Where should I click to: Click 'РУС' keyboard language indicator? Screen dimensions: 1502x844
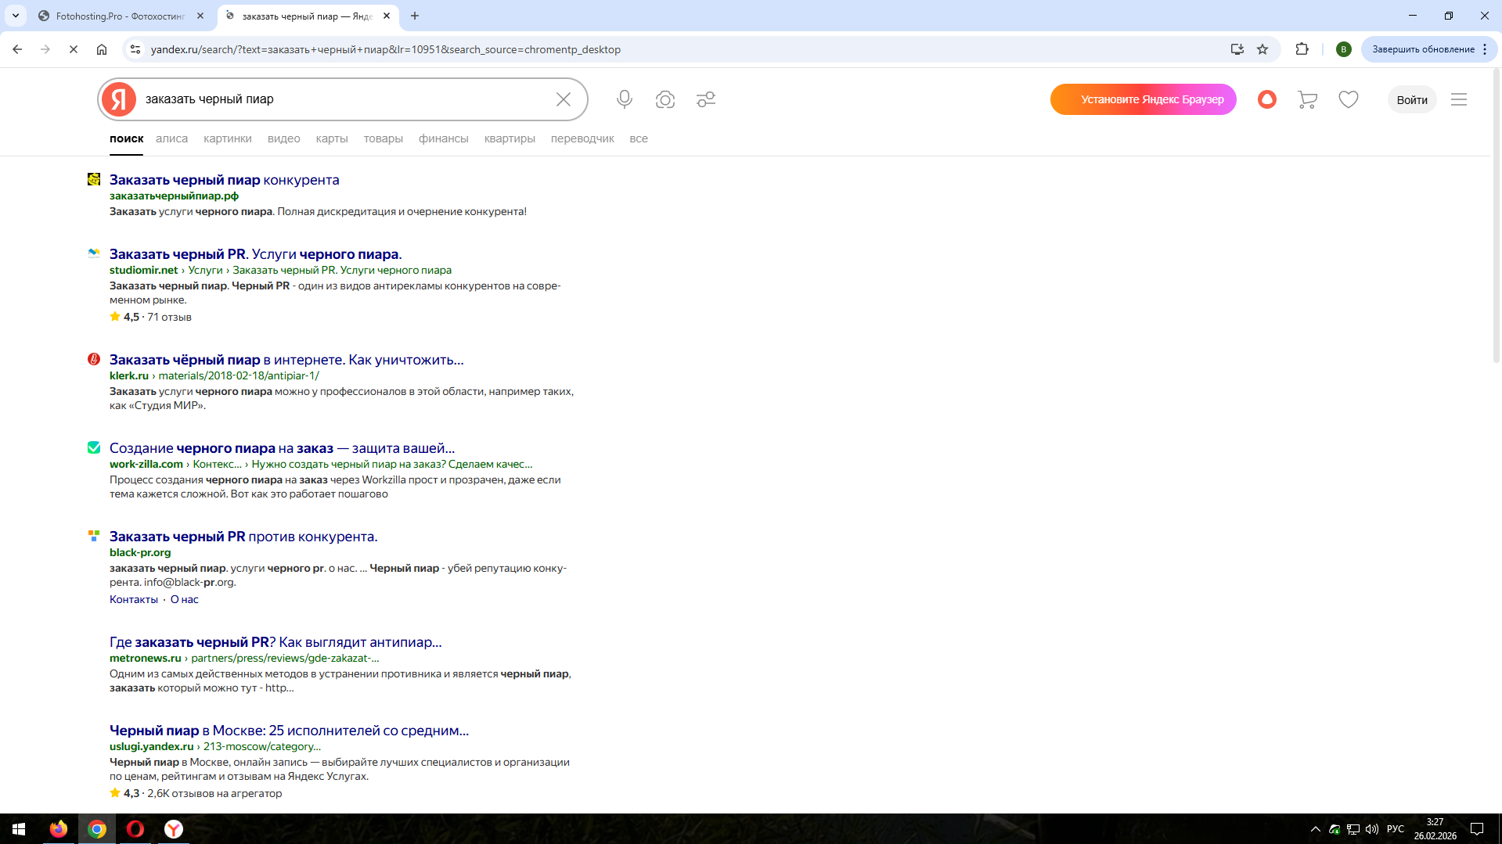pos(1396,829)
